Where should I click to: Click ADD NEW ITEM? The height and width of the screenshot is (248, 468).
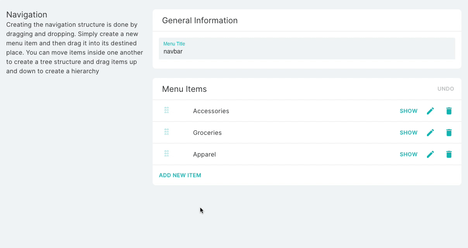pos(180,175)
